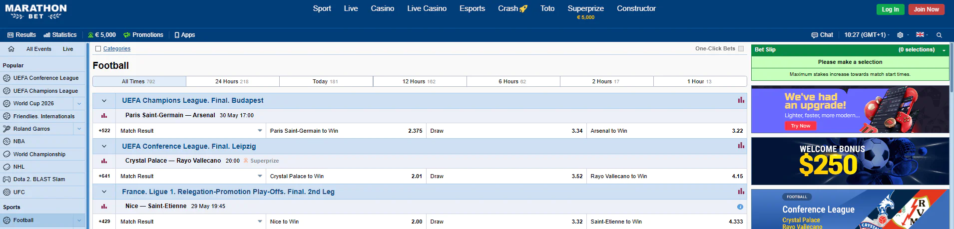Open the Live menu item in the top bar

click(x=351, y=8)
